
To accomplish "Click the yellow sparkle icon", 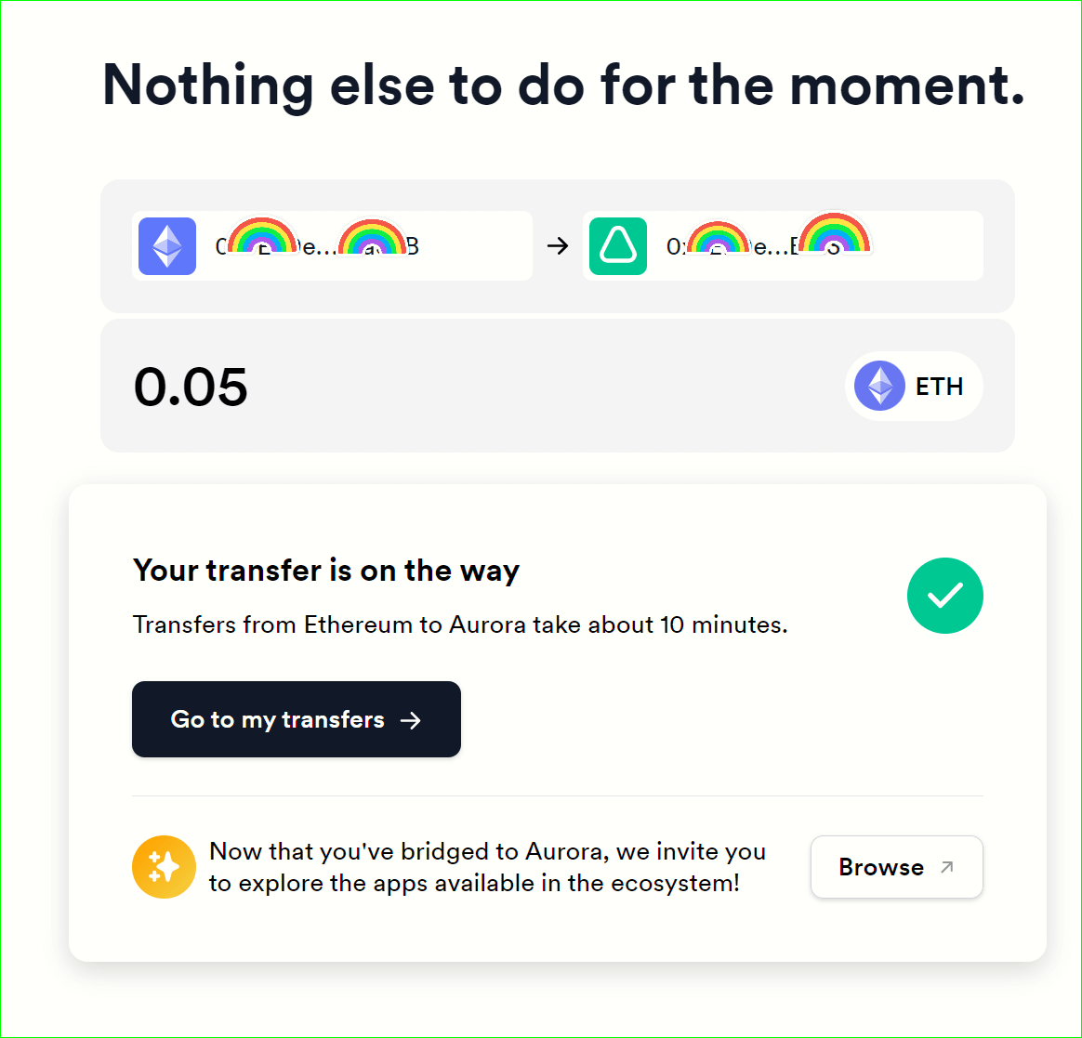I will click(164, 867).
